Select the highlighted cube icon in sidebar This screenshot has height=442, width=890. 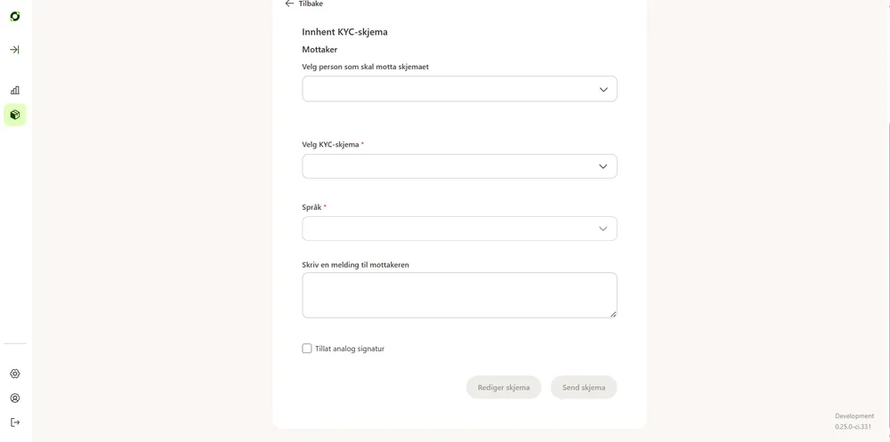[15, 115]
